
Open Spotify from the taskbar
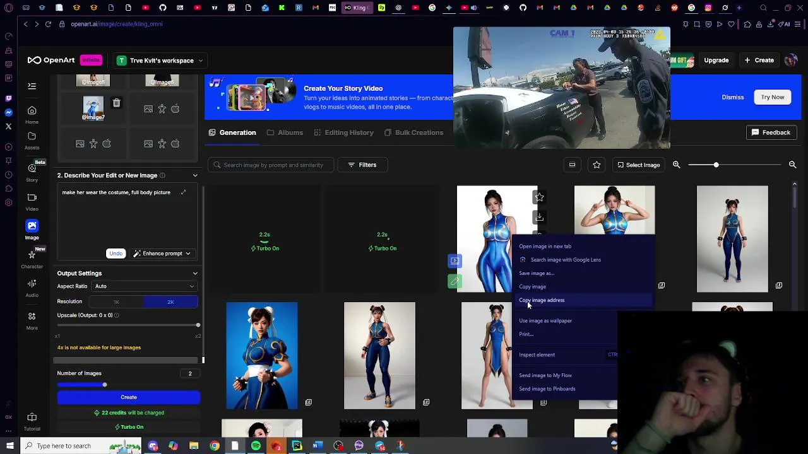pyautogui.click(x=256, y=446)
